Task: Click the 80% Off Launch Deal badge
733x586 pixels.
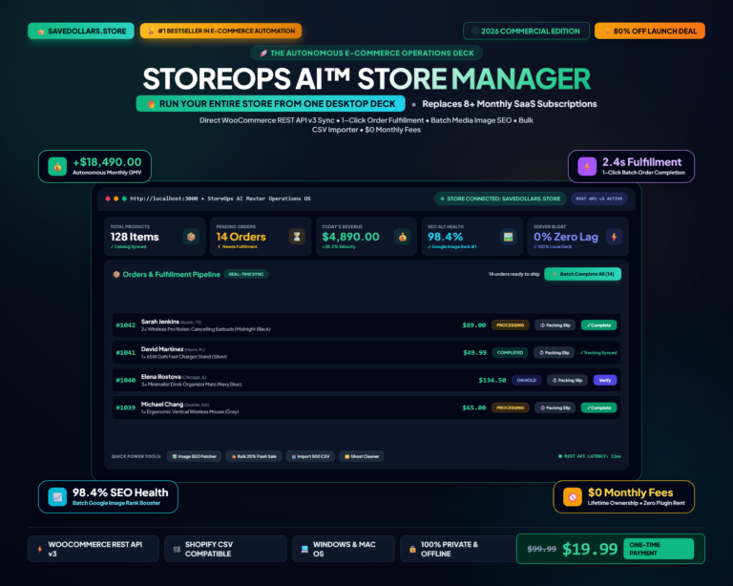Action: coord(650,31)
